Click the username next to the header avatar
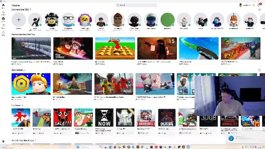265x149 pixels. [x=247, y=5]
